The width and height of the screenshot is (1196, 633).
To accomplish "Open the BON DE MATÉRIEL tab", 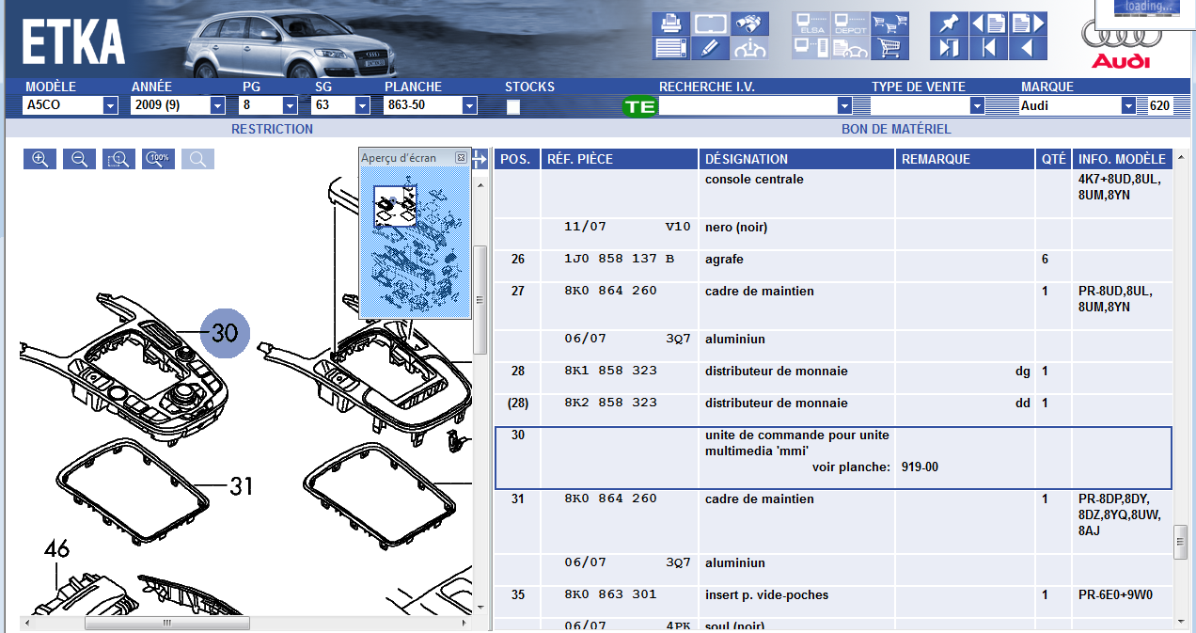I will click(x=895, y=129).
